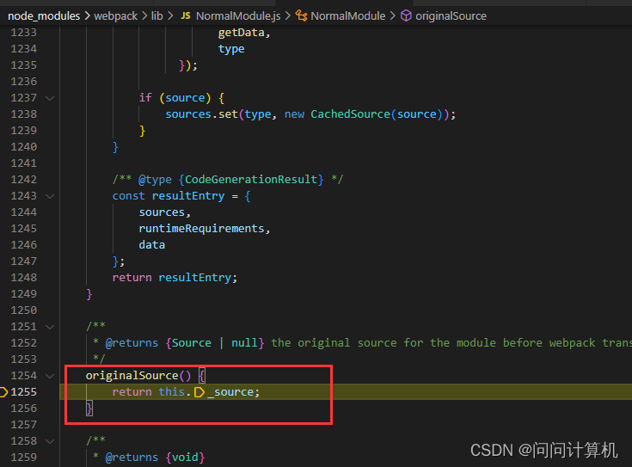Click line number 1259 in the gutter
This screenshot has width=632, height=467.
coord(23,458)
